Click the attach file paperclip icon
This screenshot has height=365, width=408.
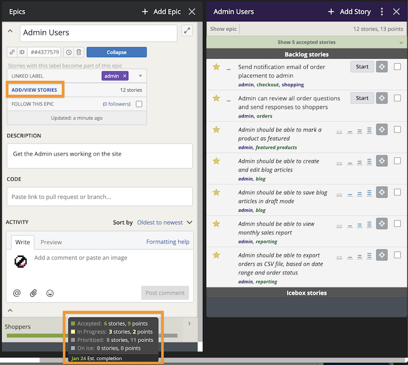(x=34, y=293)
